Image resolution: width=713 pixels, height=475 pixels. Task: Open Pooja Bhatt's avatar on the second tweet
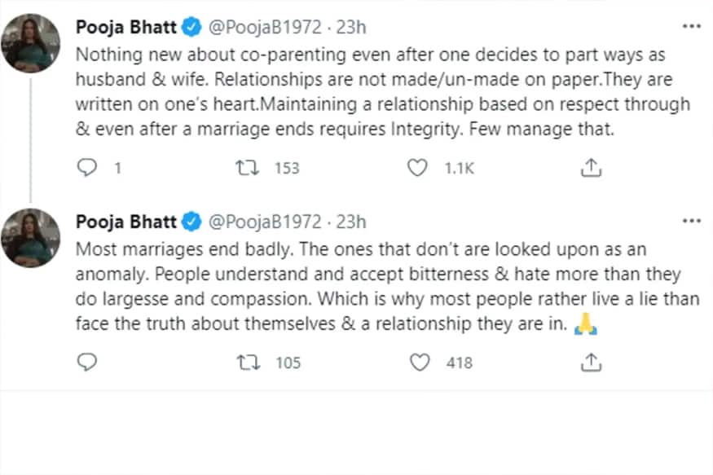point(31,237)
